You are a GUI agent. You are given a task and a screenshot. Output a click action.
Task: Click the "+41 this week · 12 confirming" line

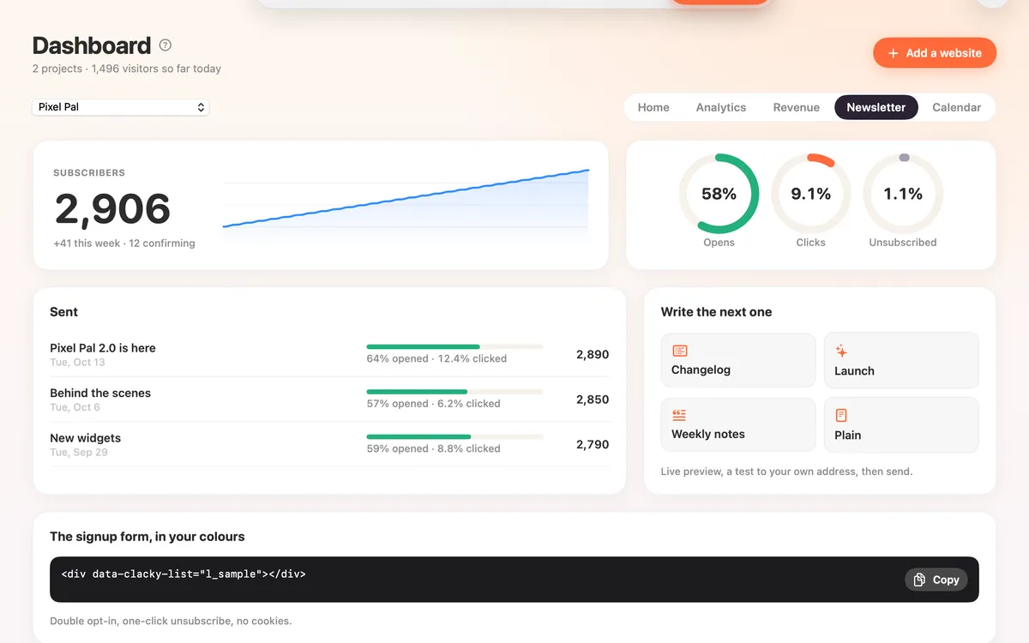click(124, 243)
